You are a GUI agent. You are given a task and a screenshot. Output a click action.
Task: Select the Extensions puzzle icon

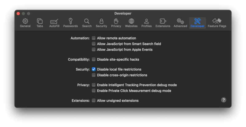tap(163, 21)
